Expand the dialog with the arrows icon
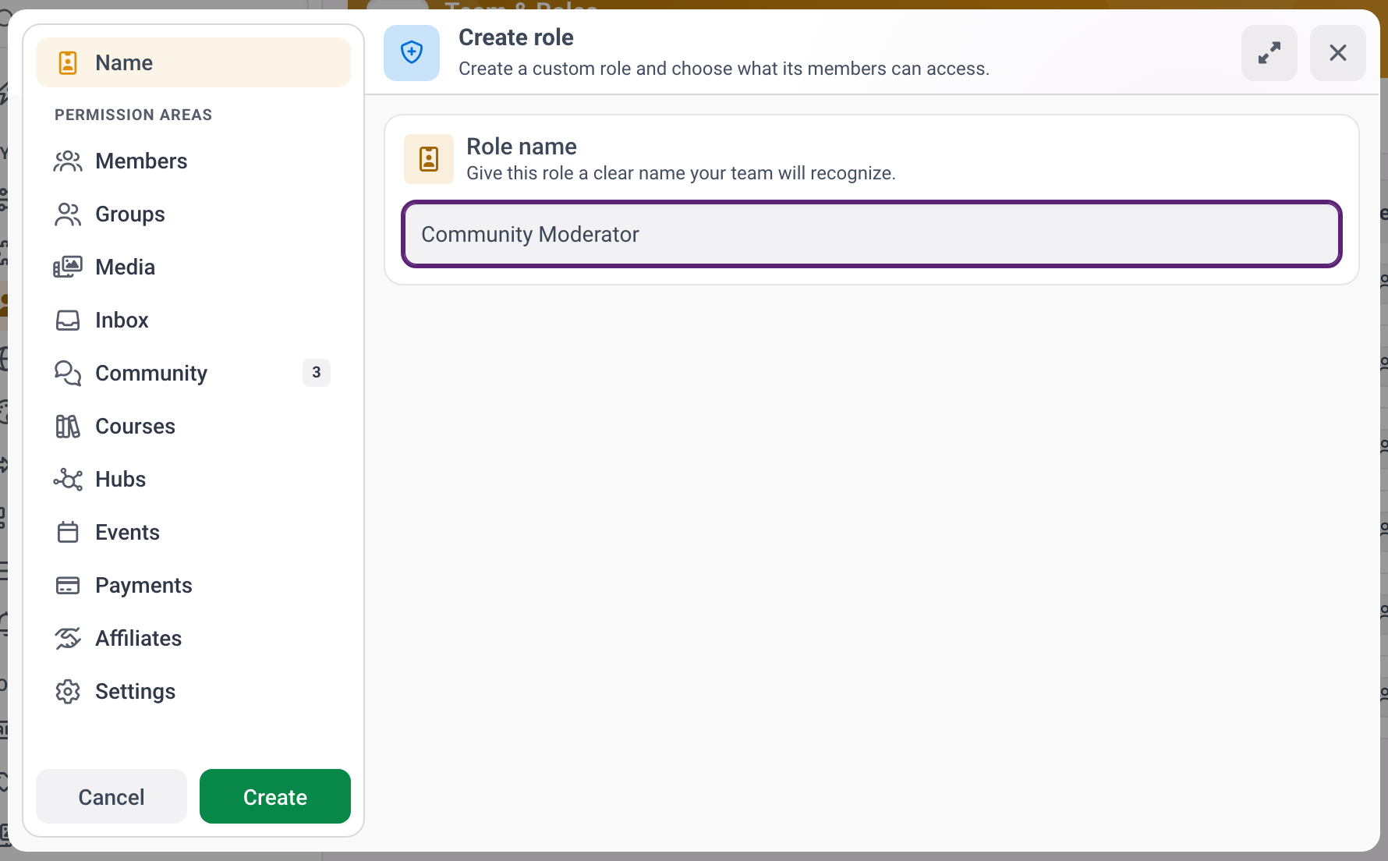The image size is (1388, 861). point(1269,53)
